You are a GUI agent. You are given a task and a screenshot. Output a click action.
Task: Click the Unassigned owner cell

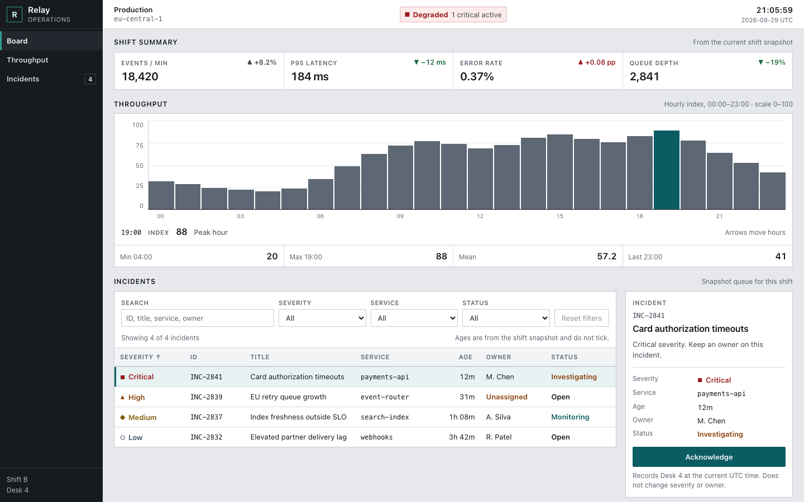click(x=507, y=397)
